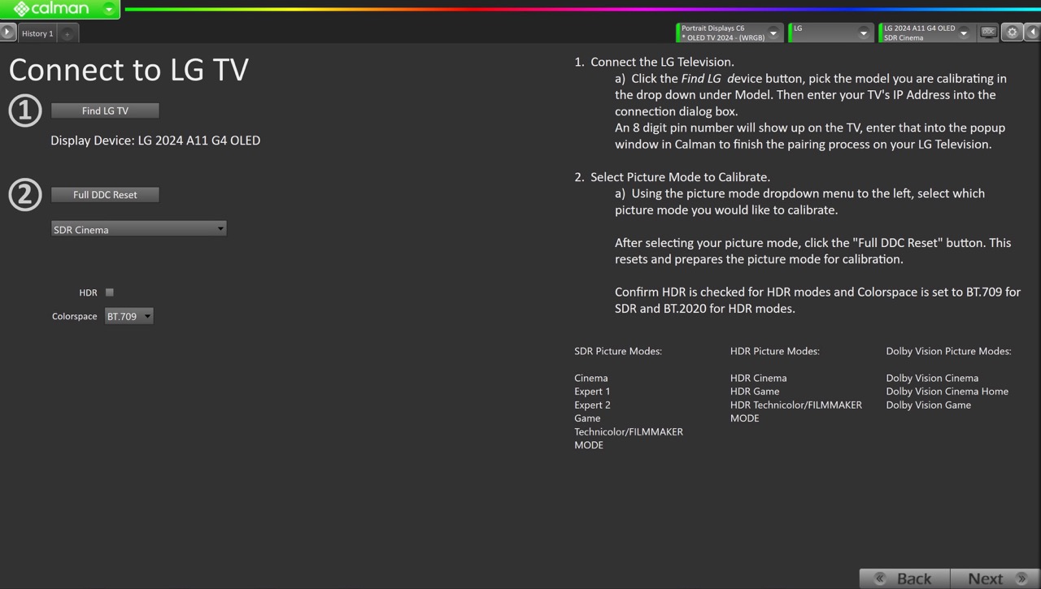Click the Full DDC Reset button
The width and height of the screenshot is (1041, 589).
(105, 195)
